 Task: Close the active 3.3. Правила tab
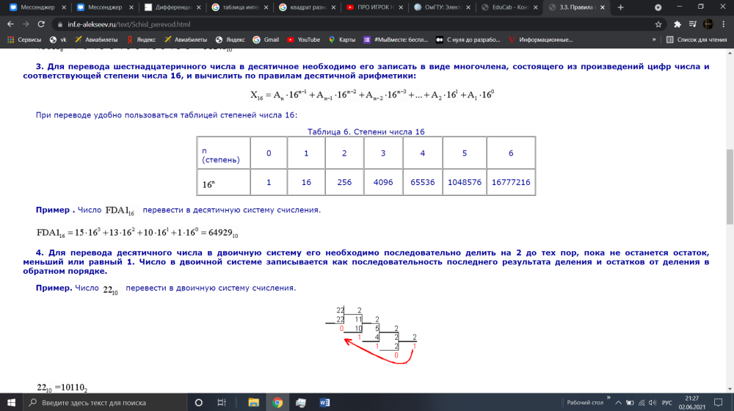(603, 7)
